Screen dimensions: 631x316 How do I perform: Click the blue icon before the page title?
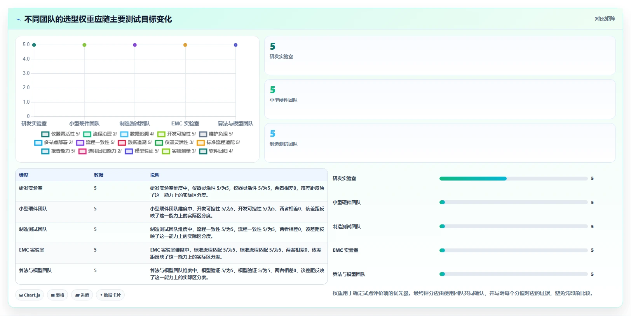18,19
